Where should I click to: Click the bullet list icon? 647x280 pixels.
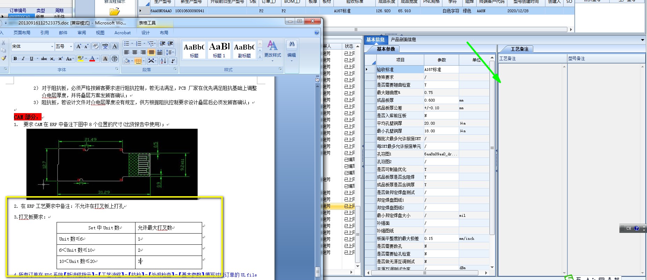pos(126,44)
